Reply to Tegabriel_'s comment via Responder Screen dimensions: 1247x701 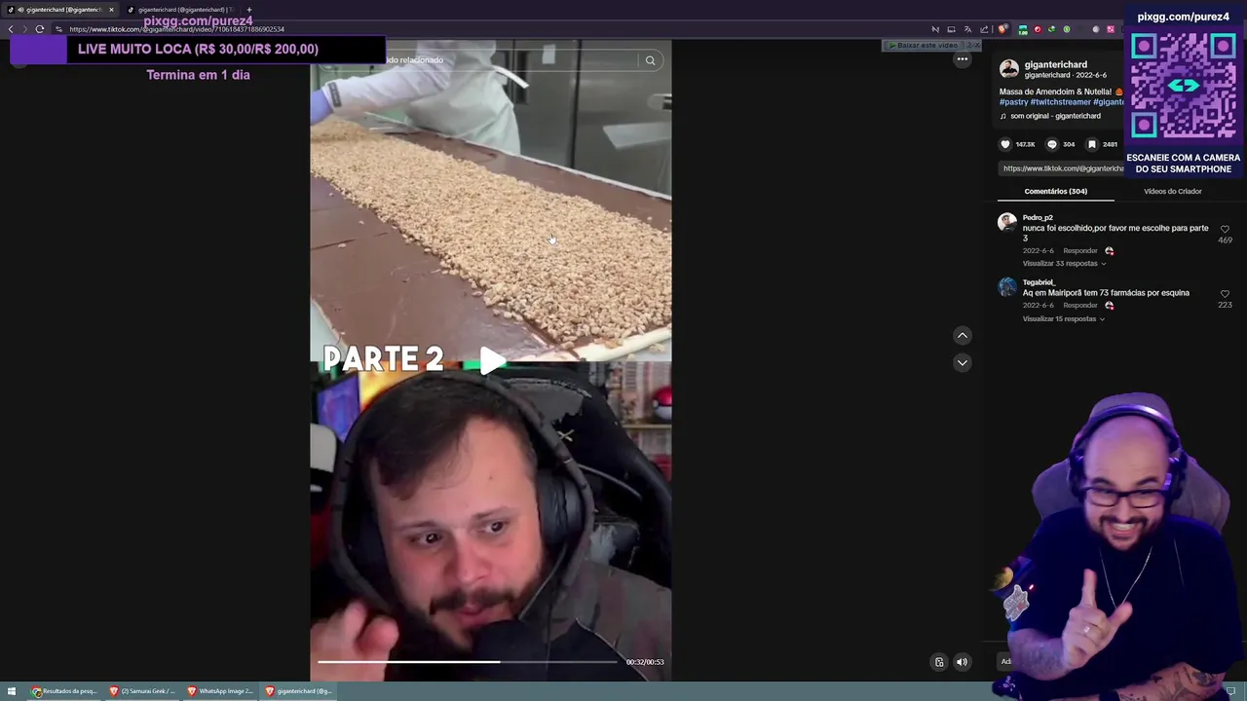pyautogui.click(x=1080, y=306)
